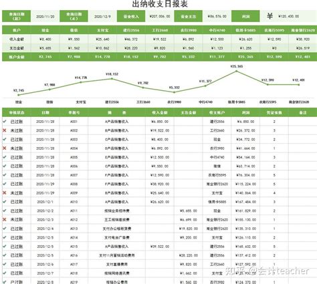Click voucher number cell A001
This screenshot has width=317, height=284.
[74, 122]
